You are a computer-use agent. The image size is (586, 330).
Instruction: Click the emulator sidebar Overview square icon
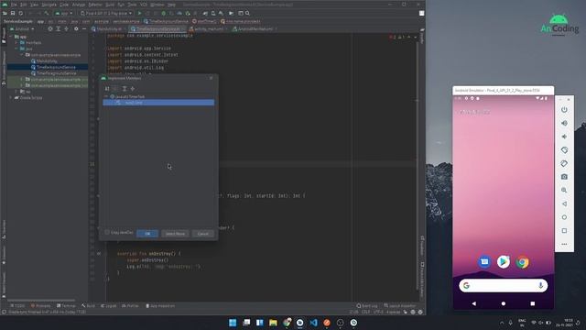click(x=564, y=231)
